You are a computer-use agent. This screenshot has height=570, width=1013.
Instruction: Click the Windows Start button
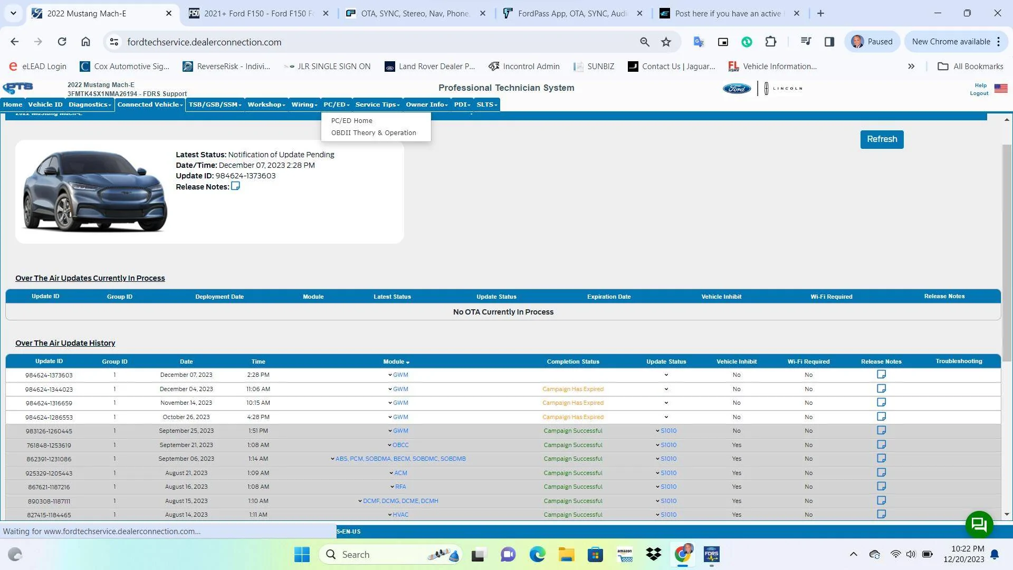coord(302,555)
